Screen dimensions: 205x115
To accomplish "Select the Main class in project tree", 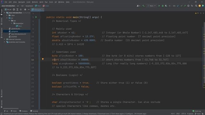I will [19, 26].
